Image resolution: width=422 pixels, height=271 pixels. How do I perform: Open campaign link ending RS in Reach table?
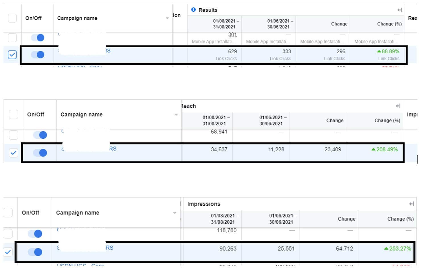[x=113, y=149]
